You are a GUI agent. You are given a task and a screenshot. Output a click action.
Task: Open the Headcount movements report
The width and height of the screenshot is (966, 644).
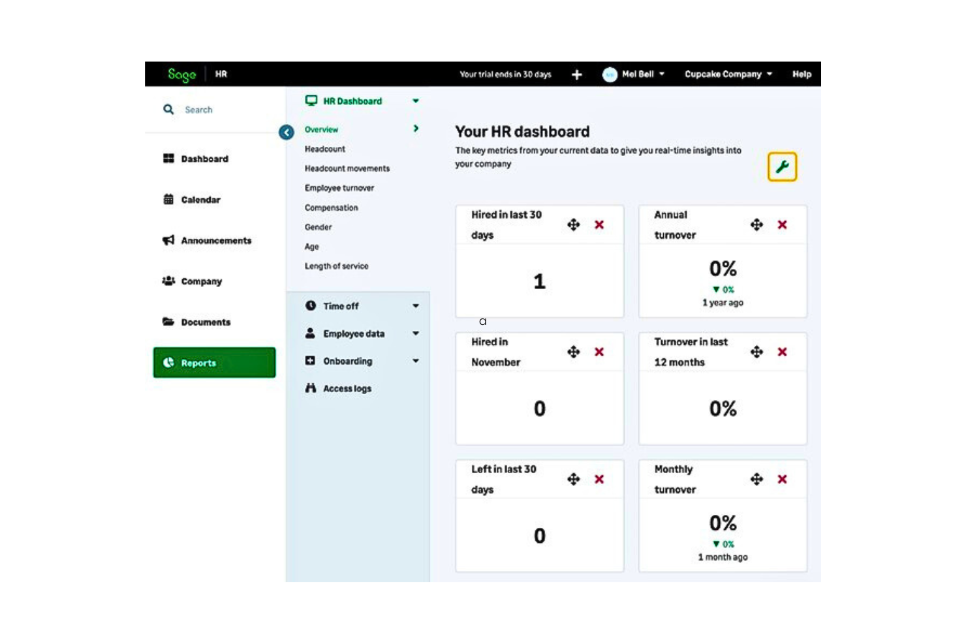(x=347, y=168)
